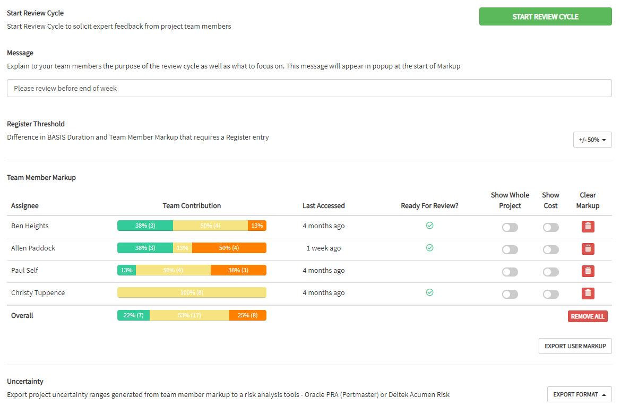
Task: Remove Christy Tuppence's markup with trash icon
Action: 588,293
